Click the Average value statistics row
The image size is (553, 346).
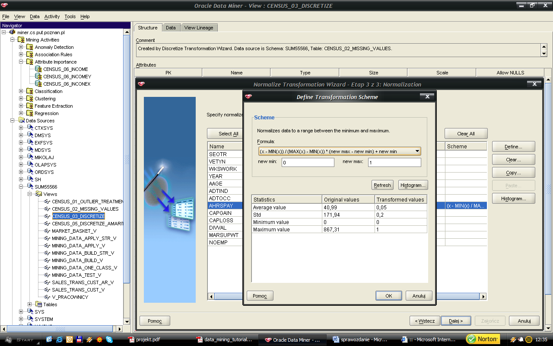pos(339,207)
